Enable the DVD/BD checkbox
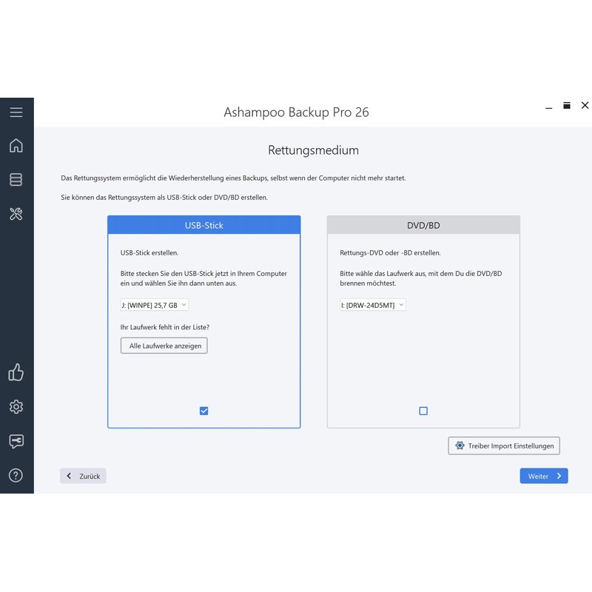 click(x=423, y=411)
